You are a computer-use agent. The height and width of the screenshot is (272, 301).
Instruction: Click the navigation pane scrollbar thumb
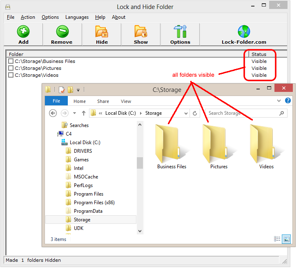[140, 163]
